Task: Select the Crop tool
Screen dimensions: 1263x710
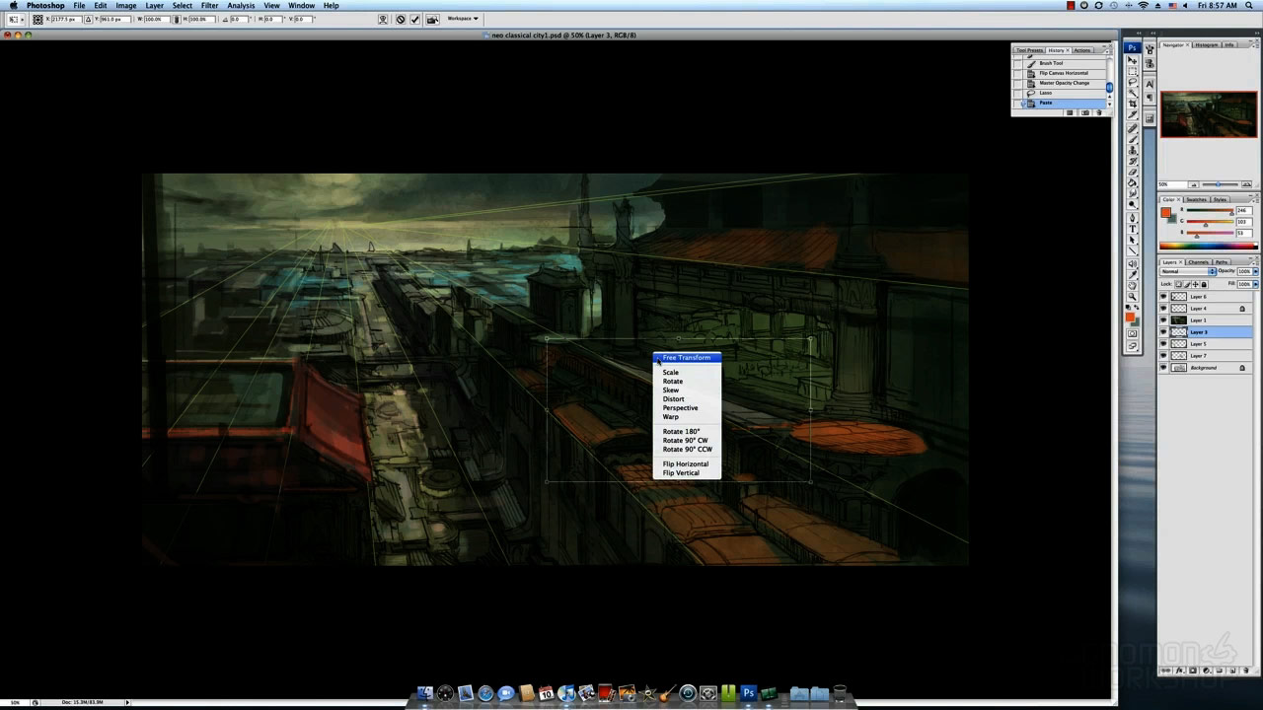Action: pos(1133,105)
